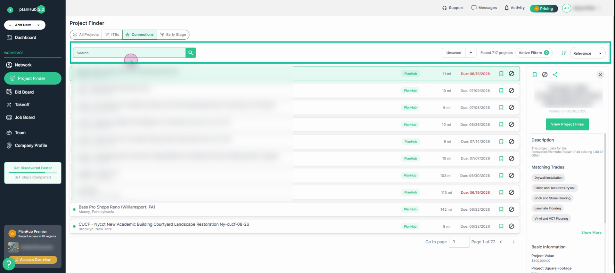Open the help question mark bubble
The height and width of the screenshot is (273, 615).
click(x=9, y=264)
